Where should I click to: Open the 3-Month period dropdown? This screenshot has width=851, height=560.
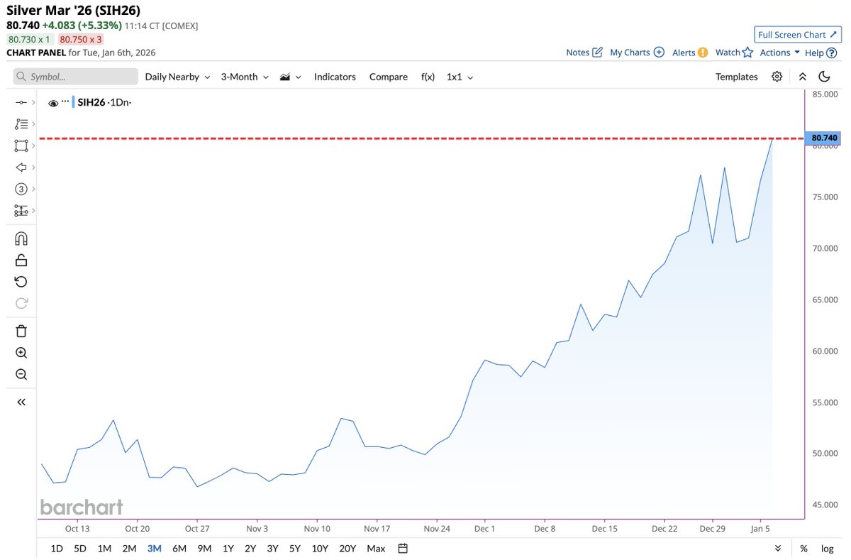(245, 77)
